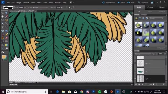Viewport: 168px width, 94px height.
Task: Open Effects category dropdown
Action: pyautogui.click(x=156, y=18)
